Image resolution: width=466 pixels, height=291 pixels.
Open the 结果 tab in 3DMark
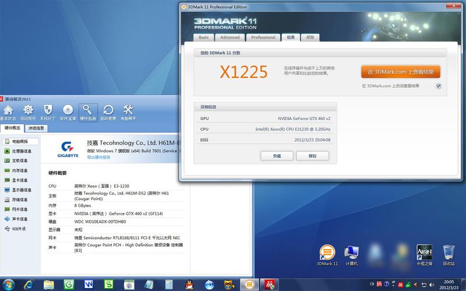[291, 37]
